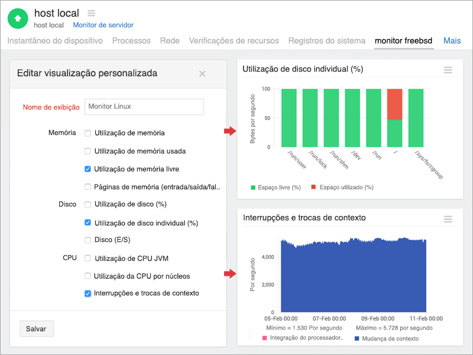Toggle Espaço livre (%) legend item
The height and width of the screenshot is (355, 473).
pyautogui.click(x=276, y=188)
